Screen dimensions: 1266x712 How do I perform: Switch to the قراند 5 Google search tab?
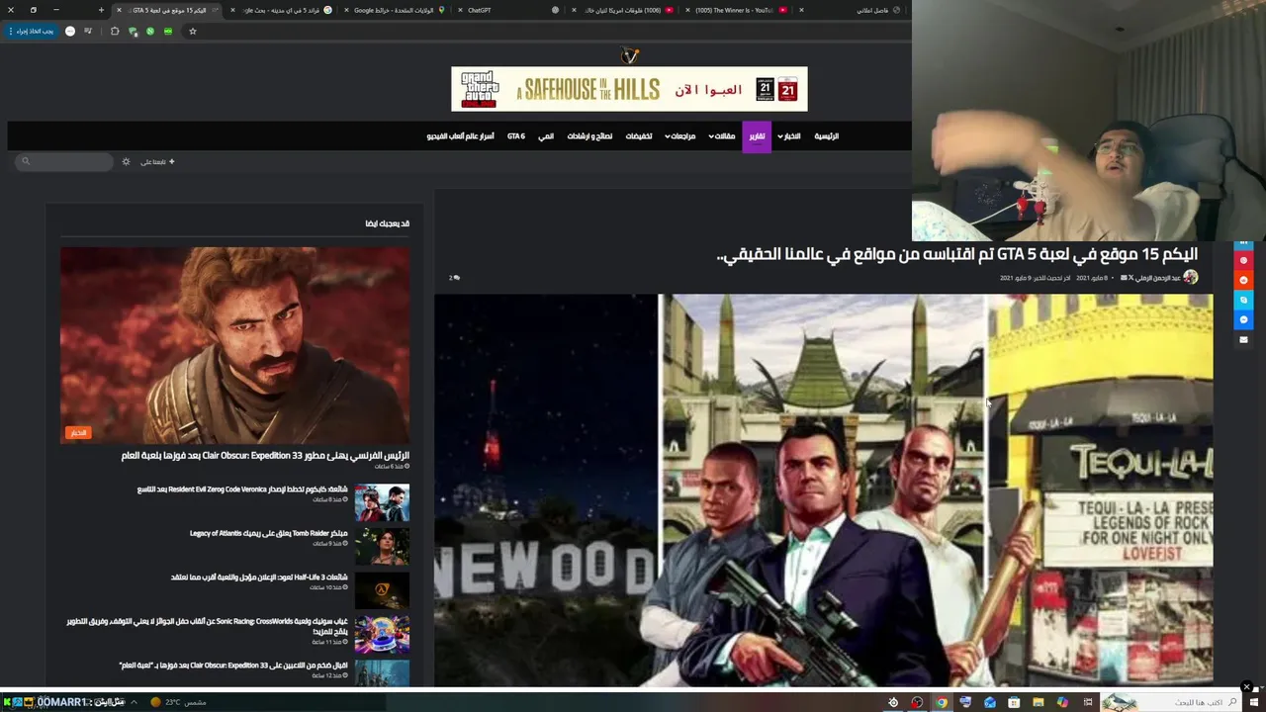(x=282, y=10)
